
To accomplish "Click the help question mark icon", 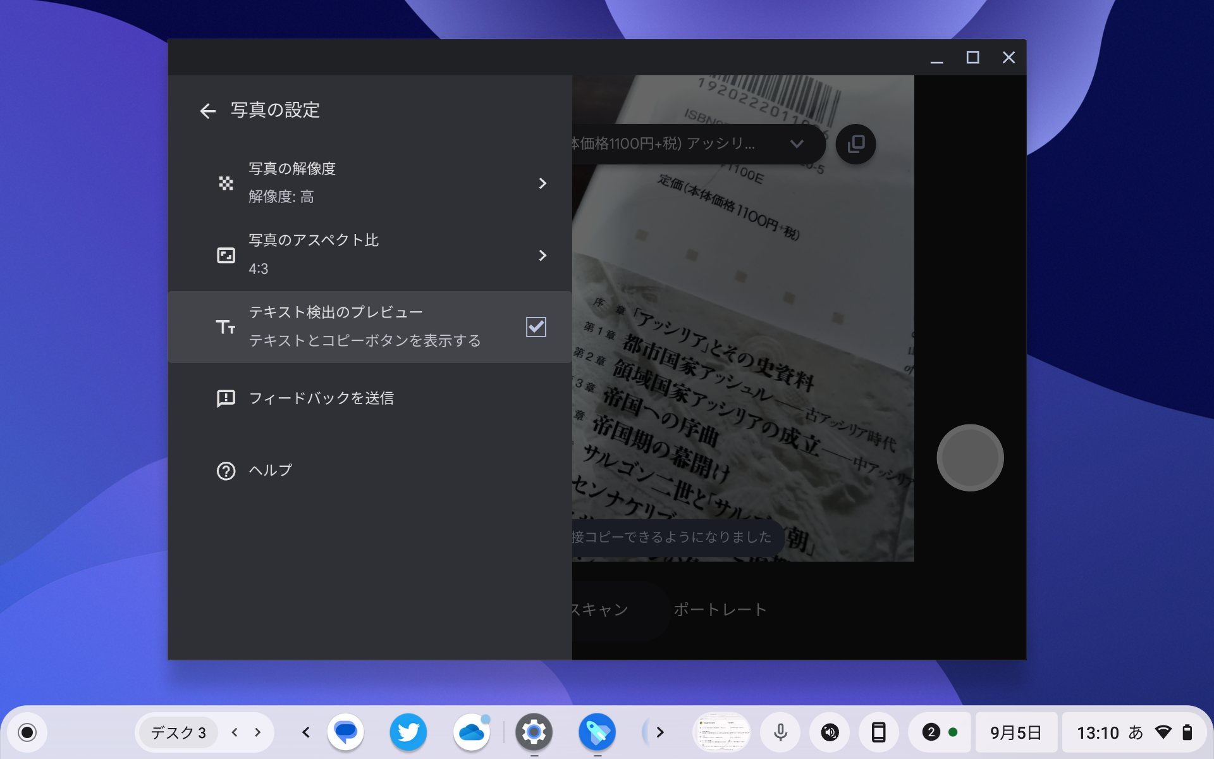I will 226,471.
